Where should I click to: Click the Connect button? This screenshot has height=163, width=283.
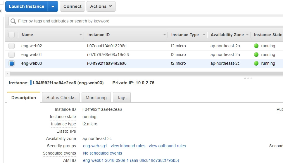click(x=73, y=6)
